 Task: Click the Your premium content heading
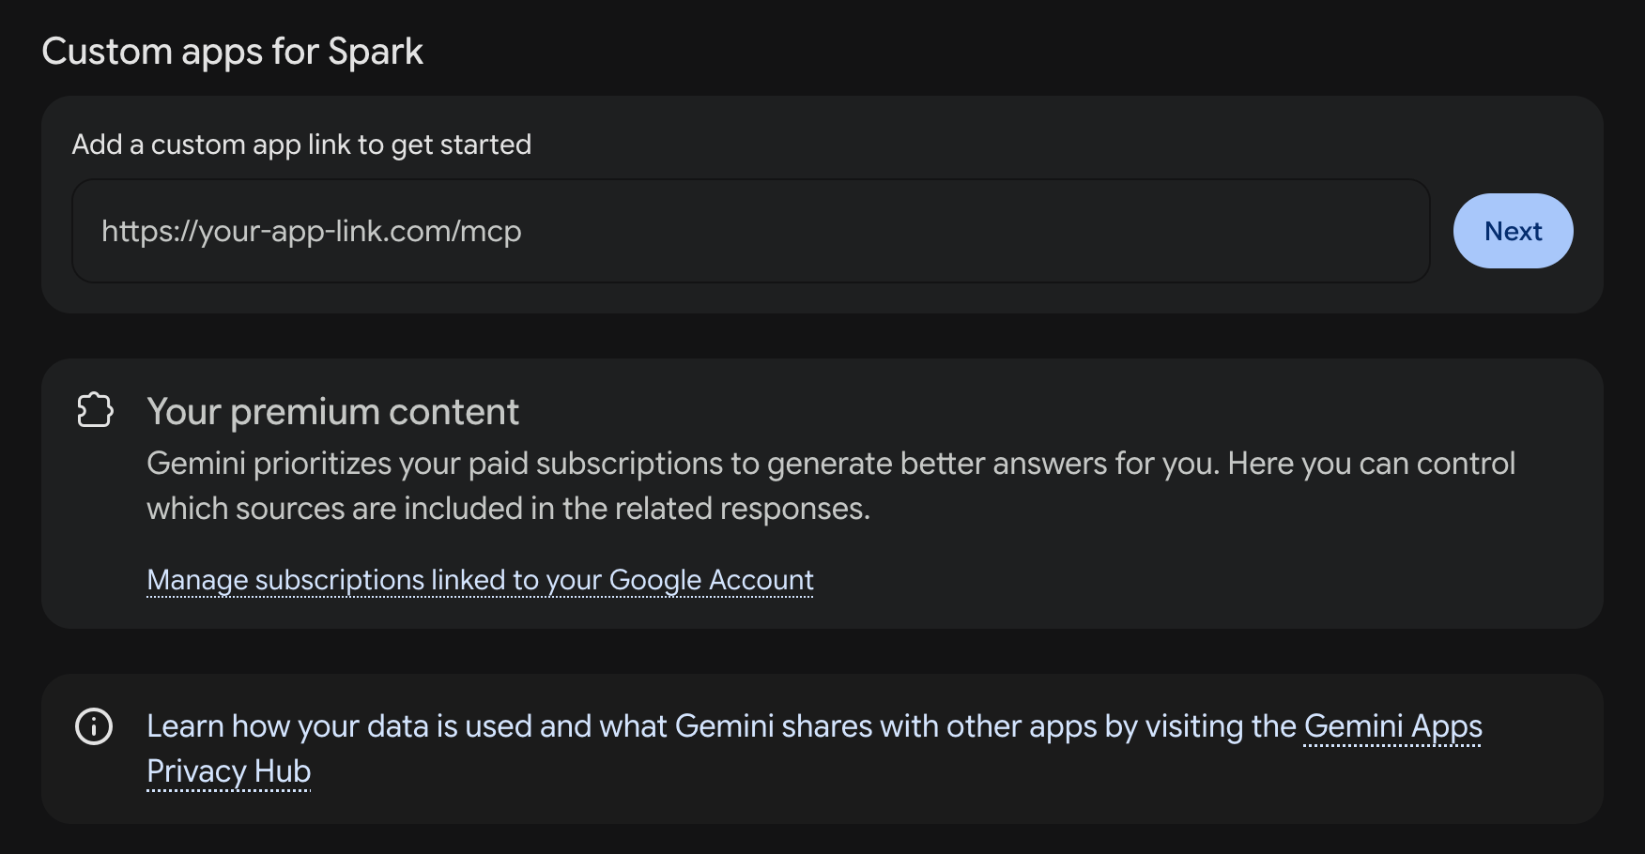coord(332,412)
